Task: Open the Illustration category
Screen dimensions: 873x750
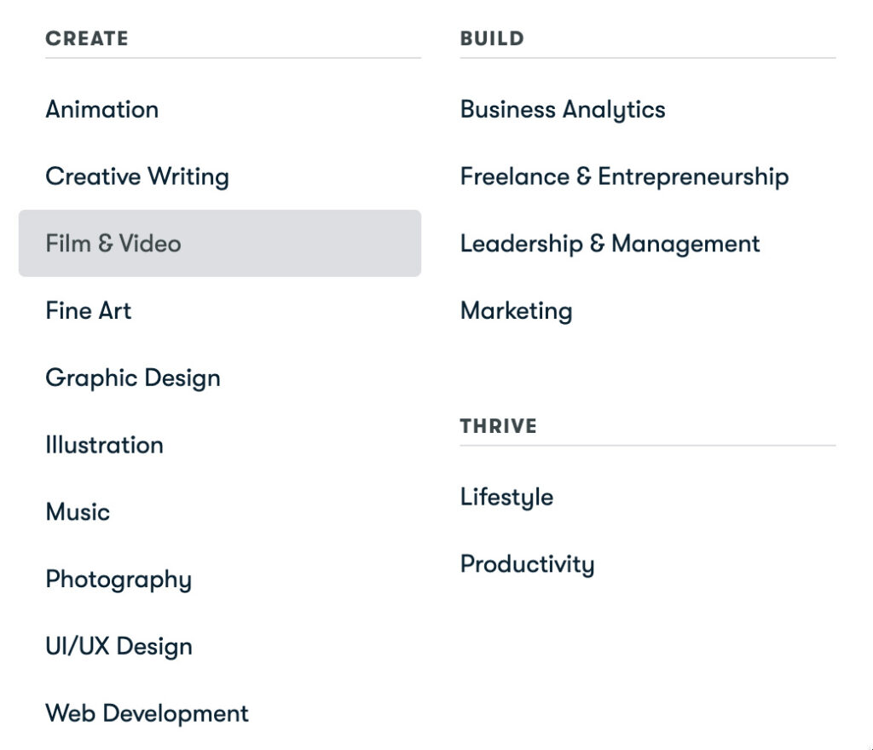Action: (x=104, y=445)
